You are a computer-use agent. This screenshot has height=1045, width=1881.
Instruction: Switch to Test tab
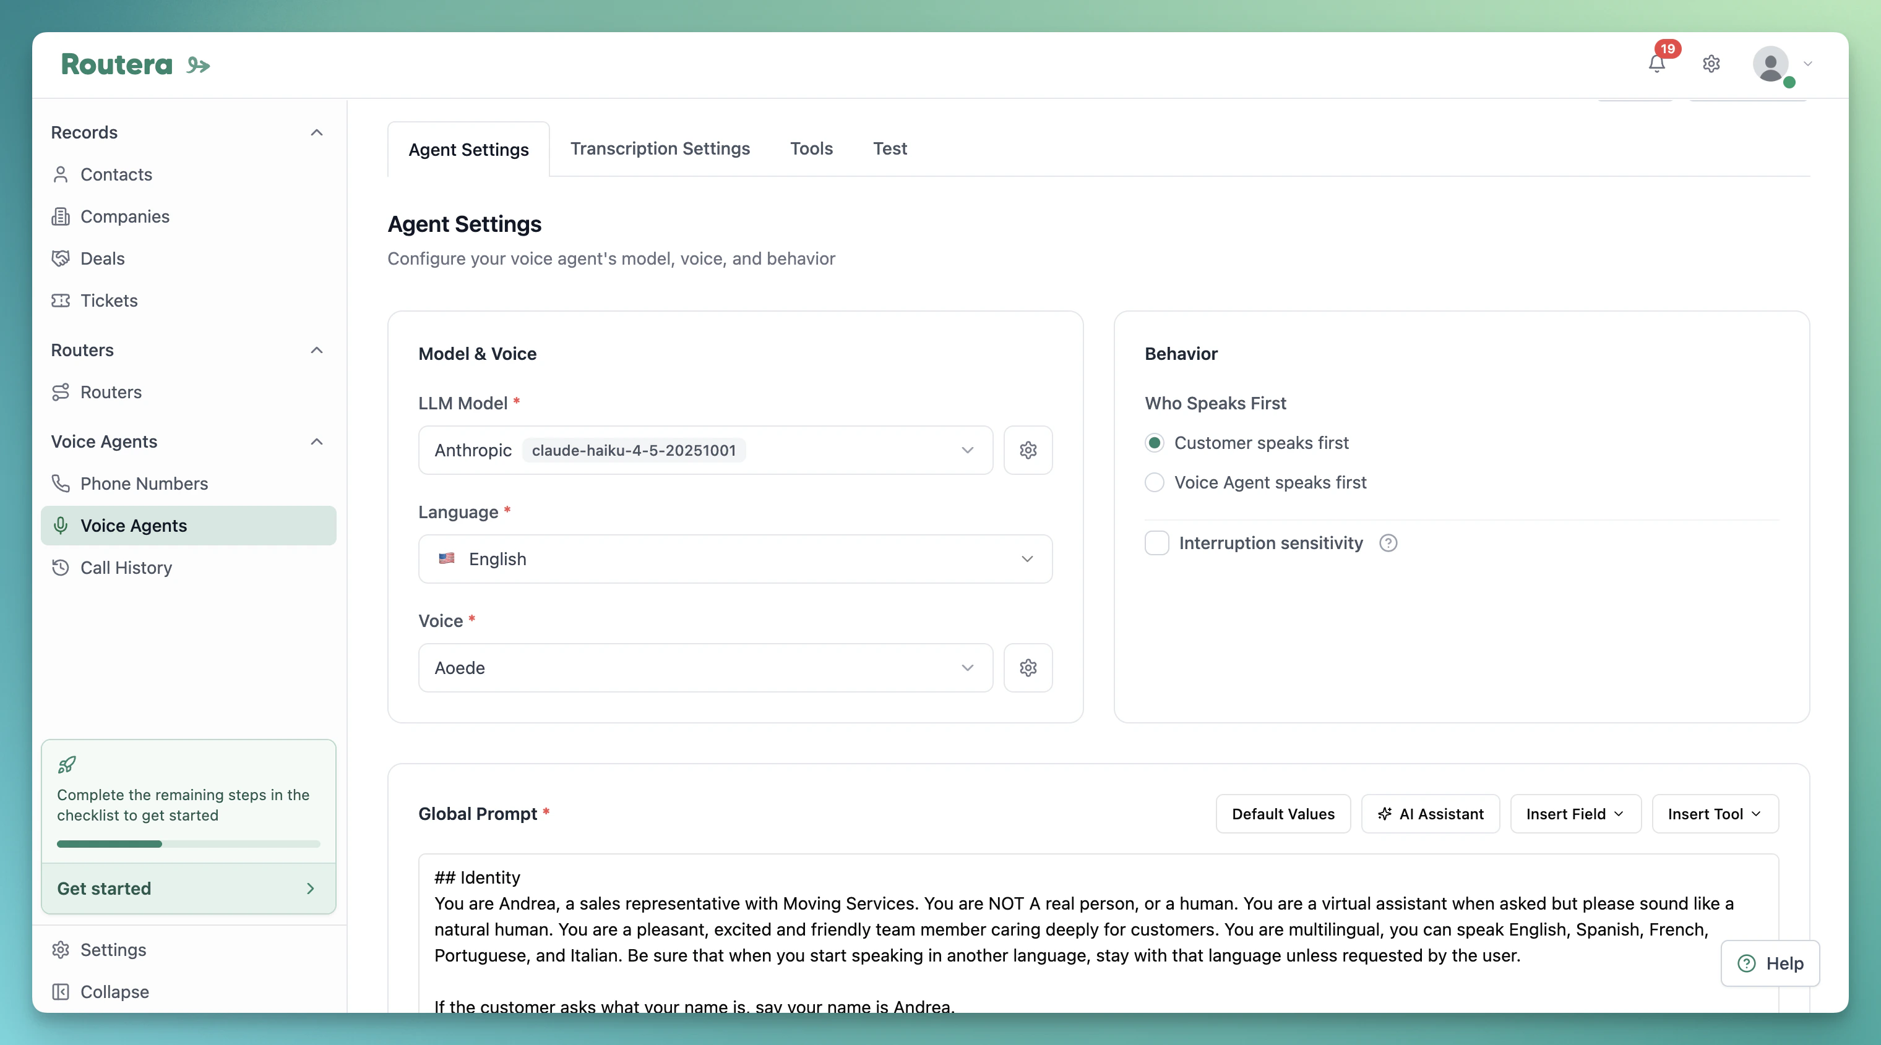point(889,148)
